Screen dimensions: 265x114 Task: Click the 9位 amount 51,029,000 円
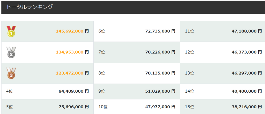[x=160, y=91]
